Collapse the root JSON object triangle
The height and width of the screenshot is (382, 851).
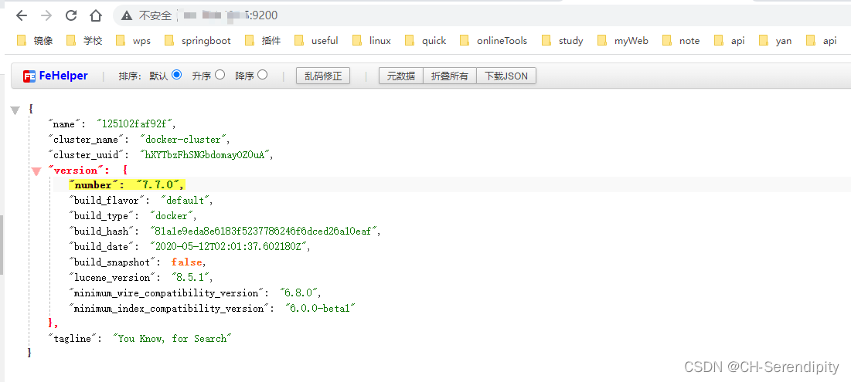(x=15, y=110)
